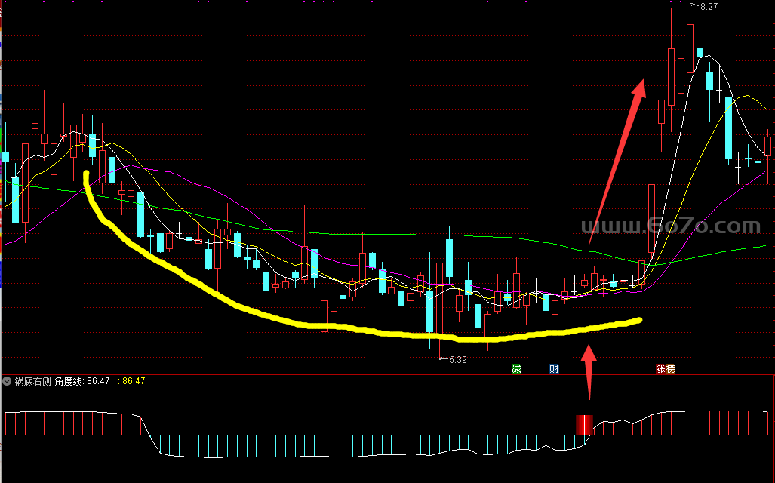Click the green 减 event marker

[x=516, y=369]
